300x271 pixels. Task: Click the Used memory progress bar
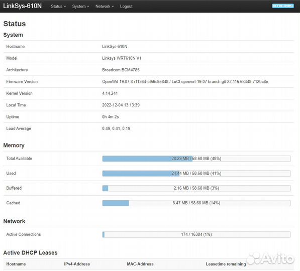tap(196, 173)
